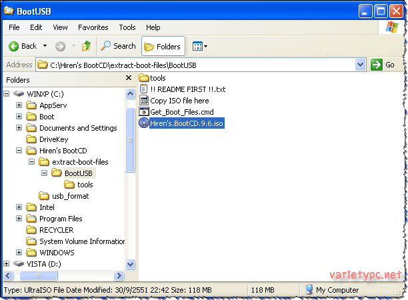This screenshot has width=408, height=300.
Task: Expand the VISTA (D:) drive node
Action: point(7,264)
